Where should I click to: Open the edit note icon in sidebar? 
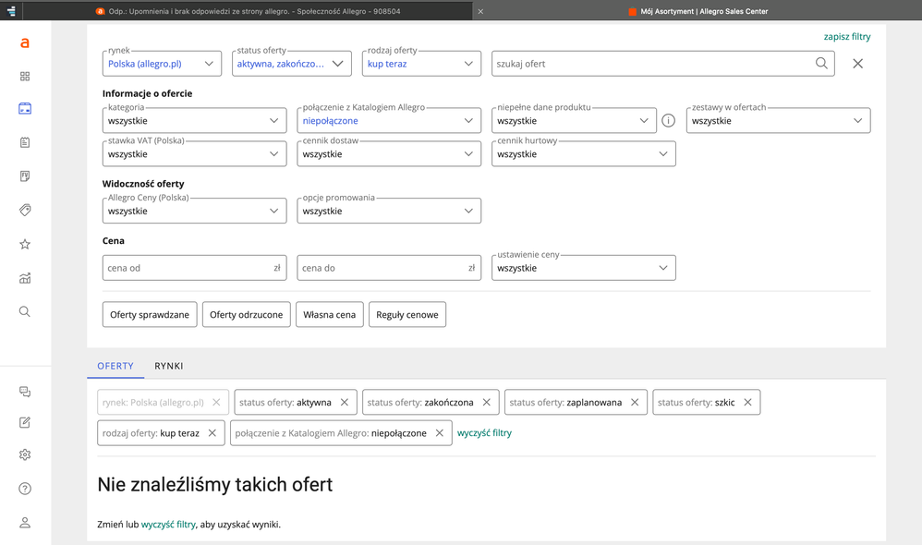tap(25, 422)
